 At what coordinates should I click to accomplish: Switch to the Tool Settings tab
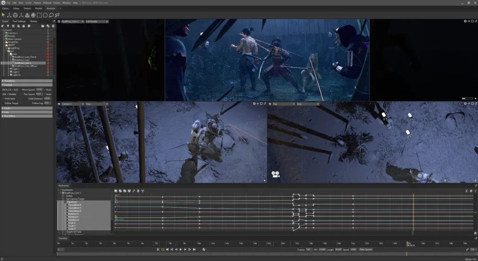pos(19,21)
